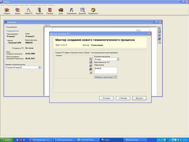Click the wand icon in the wizard drawing panel
189x142 pixels.
coord(90,73)
